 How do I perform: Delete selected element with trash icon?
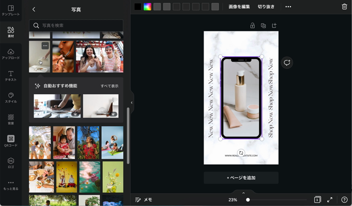344,7
